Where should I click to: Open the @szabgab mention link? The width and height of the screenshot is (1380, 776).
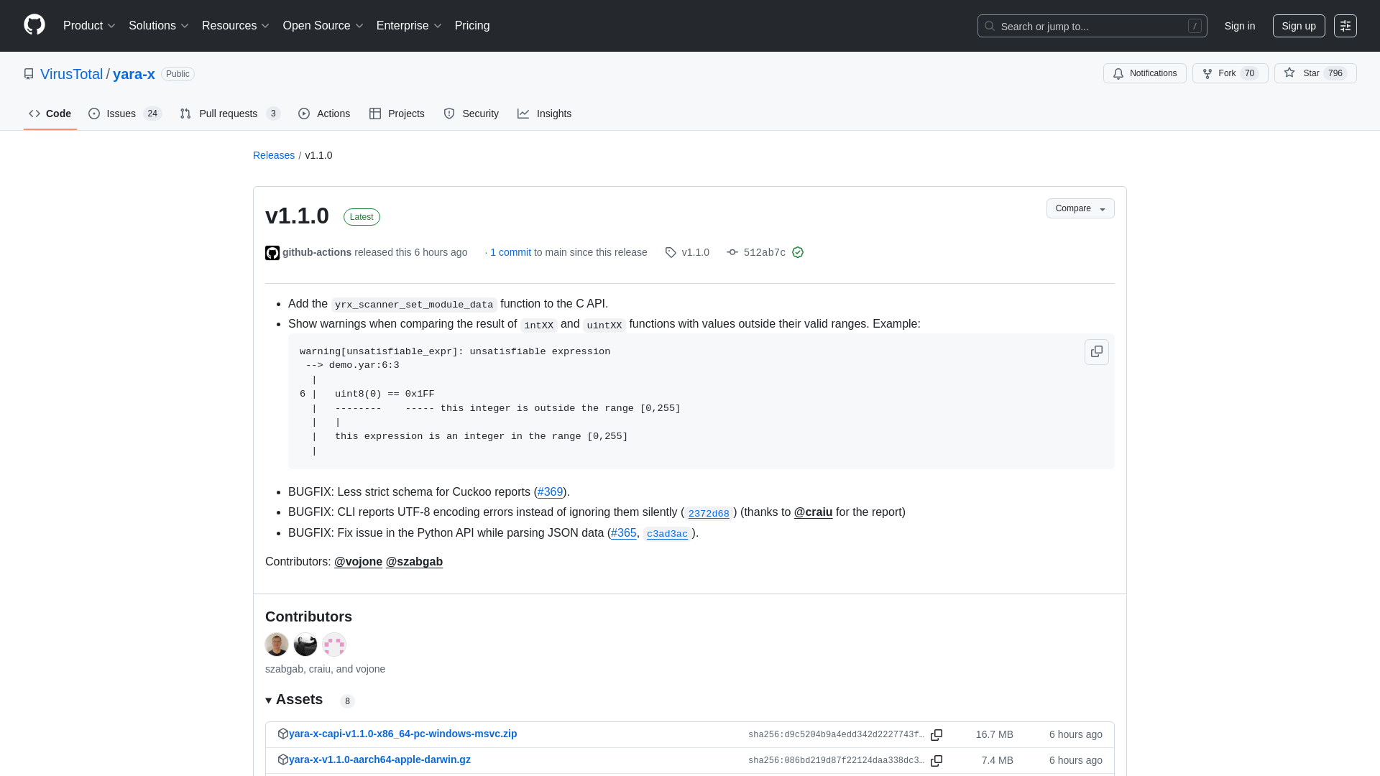pyautogui.click(x=414, y=562)
